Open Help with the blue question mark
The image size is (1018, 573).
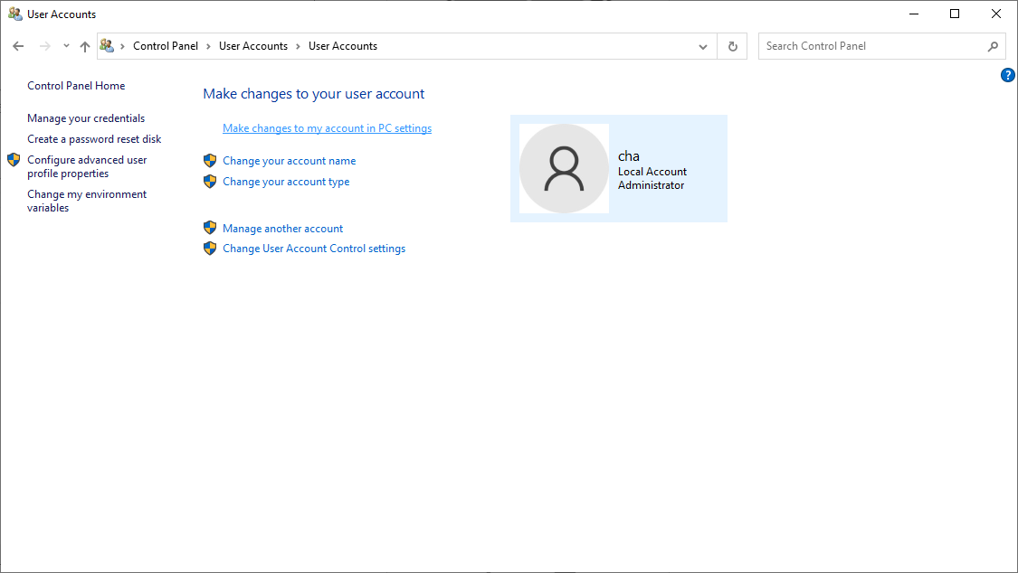(x=1008, y=75)
